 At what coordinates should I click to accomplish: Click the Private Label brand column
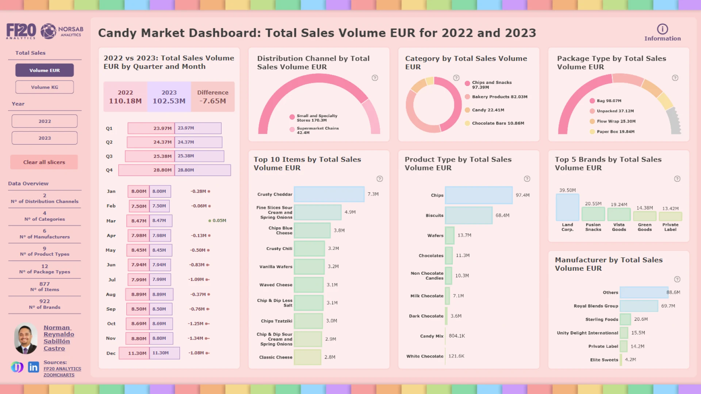670,216
